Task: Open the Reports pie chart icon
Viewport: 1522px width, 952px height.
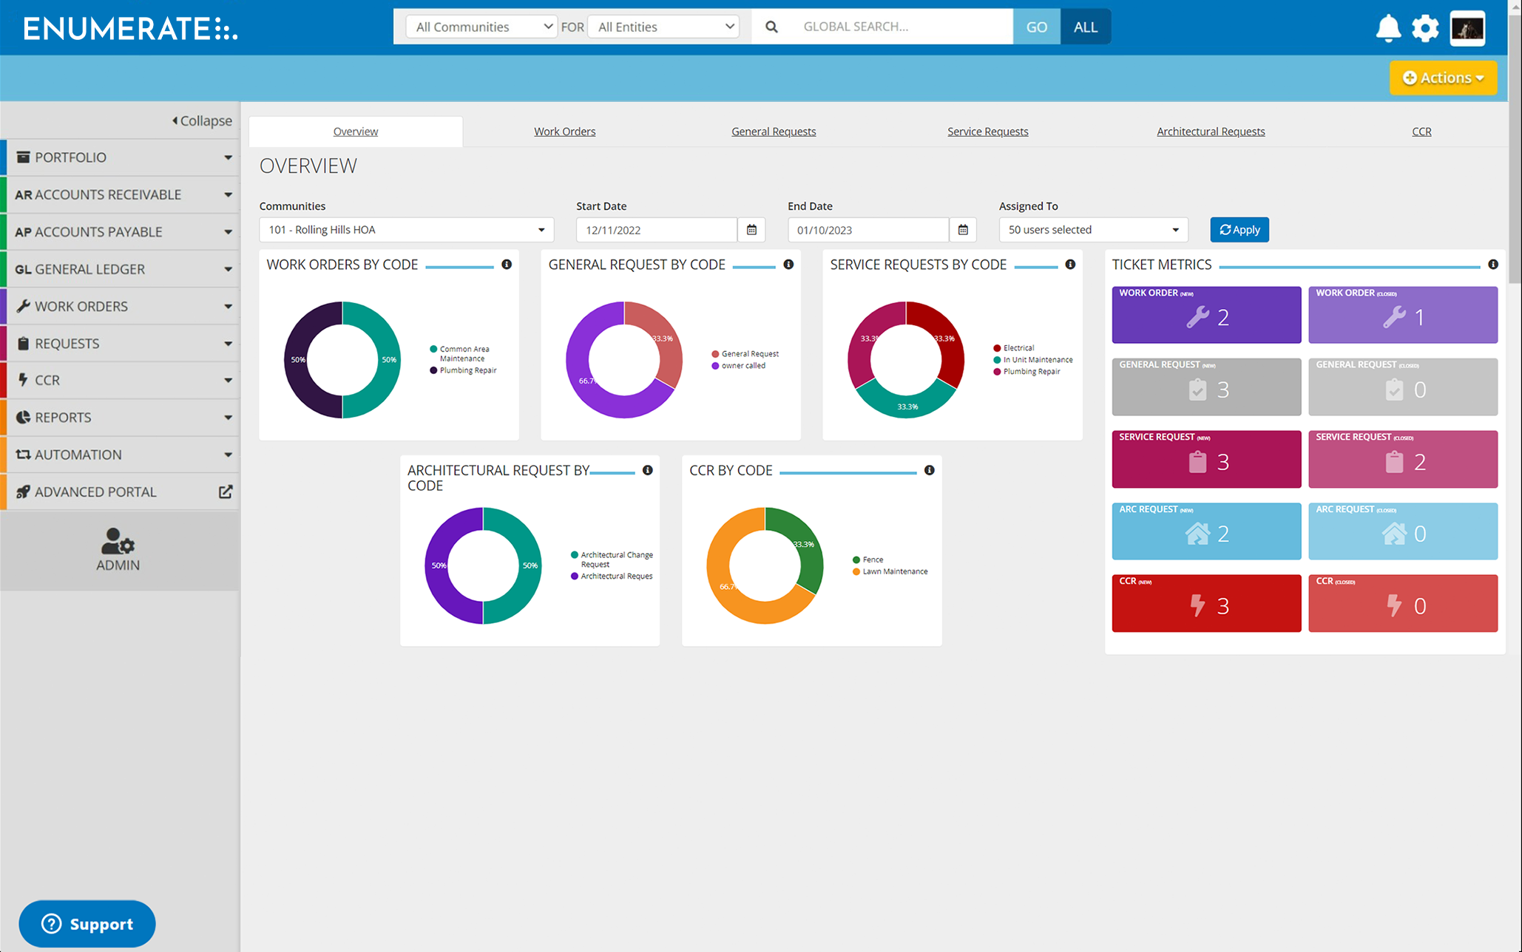Action: (x=23, y=417)
